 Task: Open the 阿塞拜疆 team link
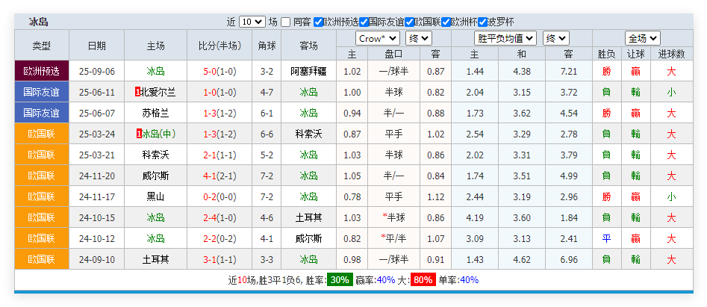pyautogui.click(x=308, y=71)
